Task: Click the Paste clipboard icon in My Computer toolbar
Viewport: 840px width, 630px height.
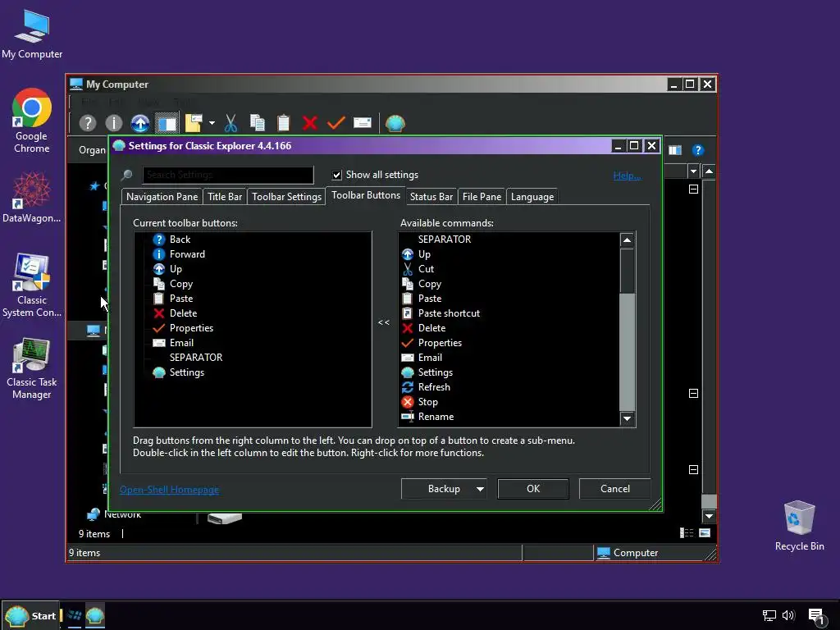Action: (x=283, y=123)
